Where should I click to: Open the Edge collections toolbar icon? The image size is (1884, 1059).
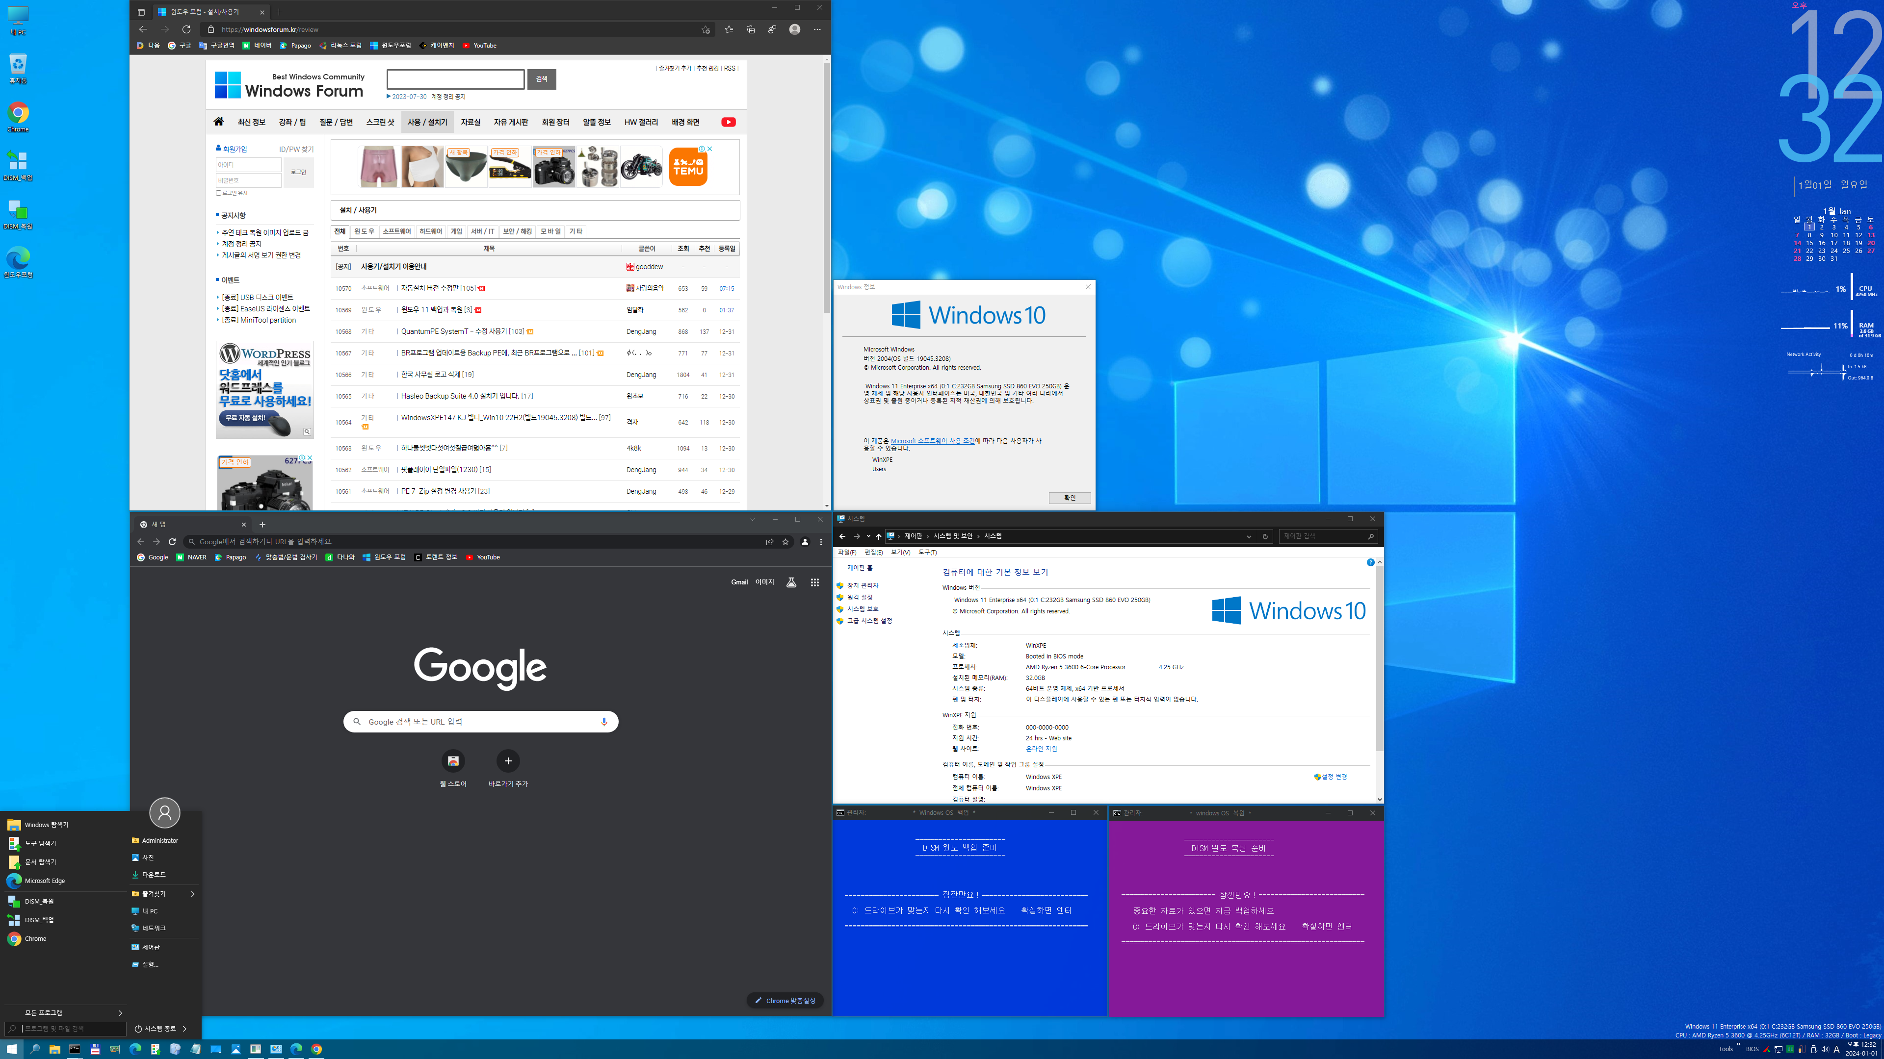tap(750, 29)
